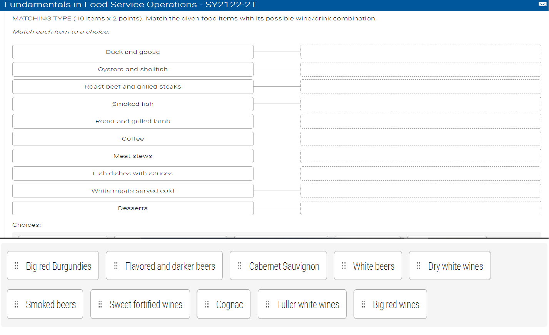Grab the drag handle on Cognac
This screenshot has height=335, width=549.
pos(207,304)
